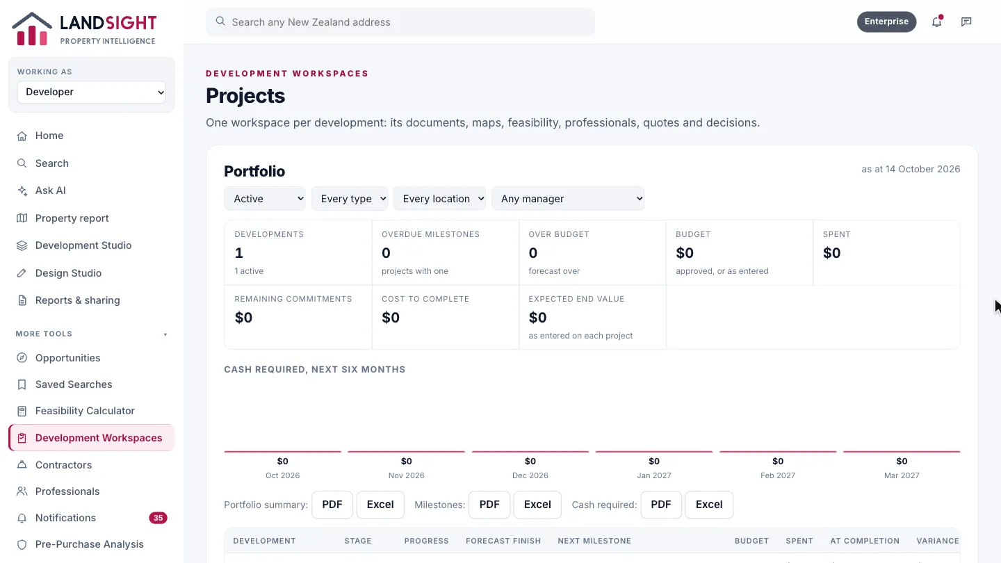
Task: Open the Every location filter dropdown
Action: [x=439, y=199]
